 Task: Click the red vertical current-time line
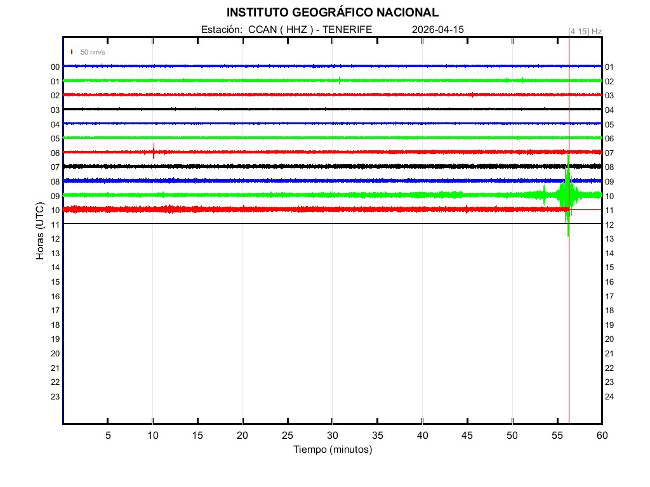pos(569,317)
